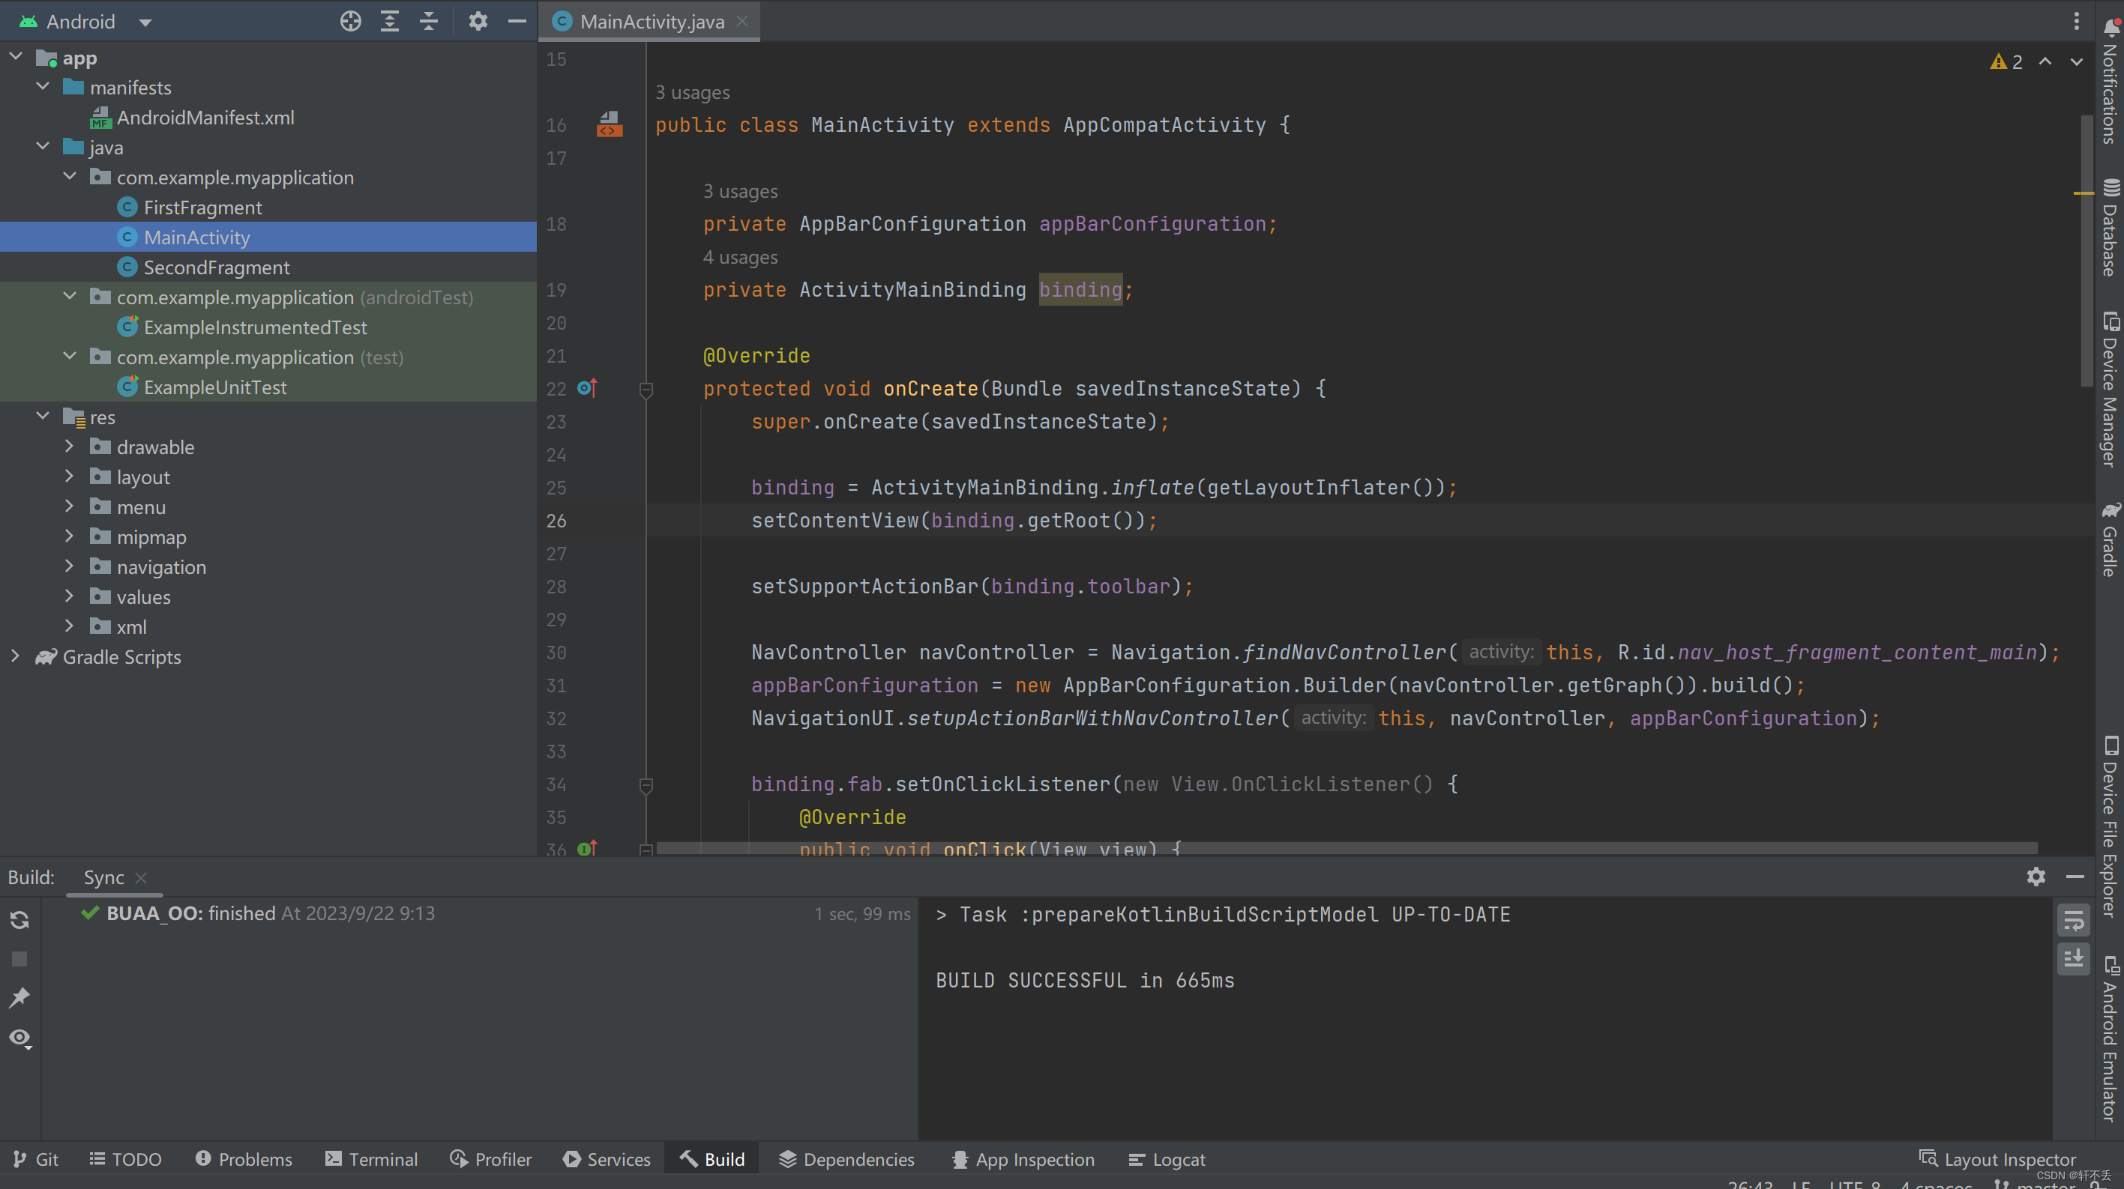This screenshot has height=1189, width=2124.
Task: Open the App Inspection tool window
Action: [x=1023, y=1159]
